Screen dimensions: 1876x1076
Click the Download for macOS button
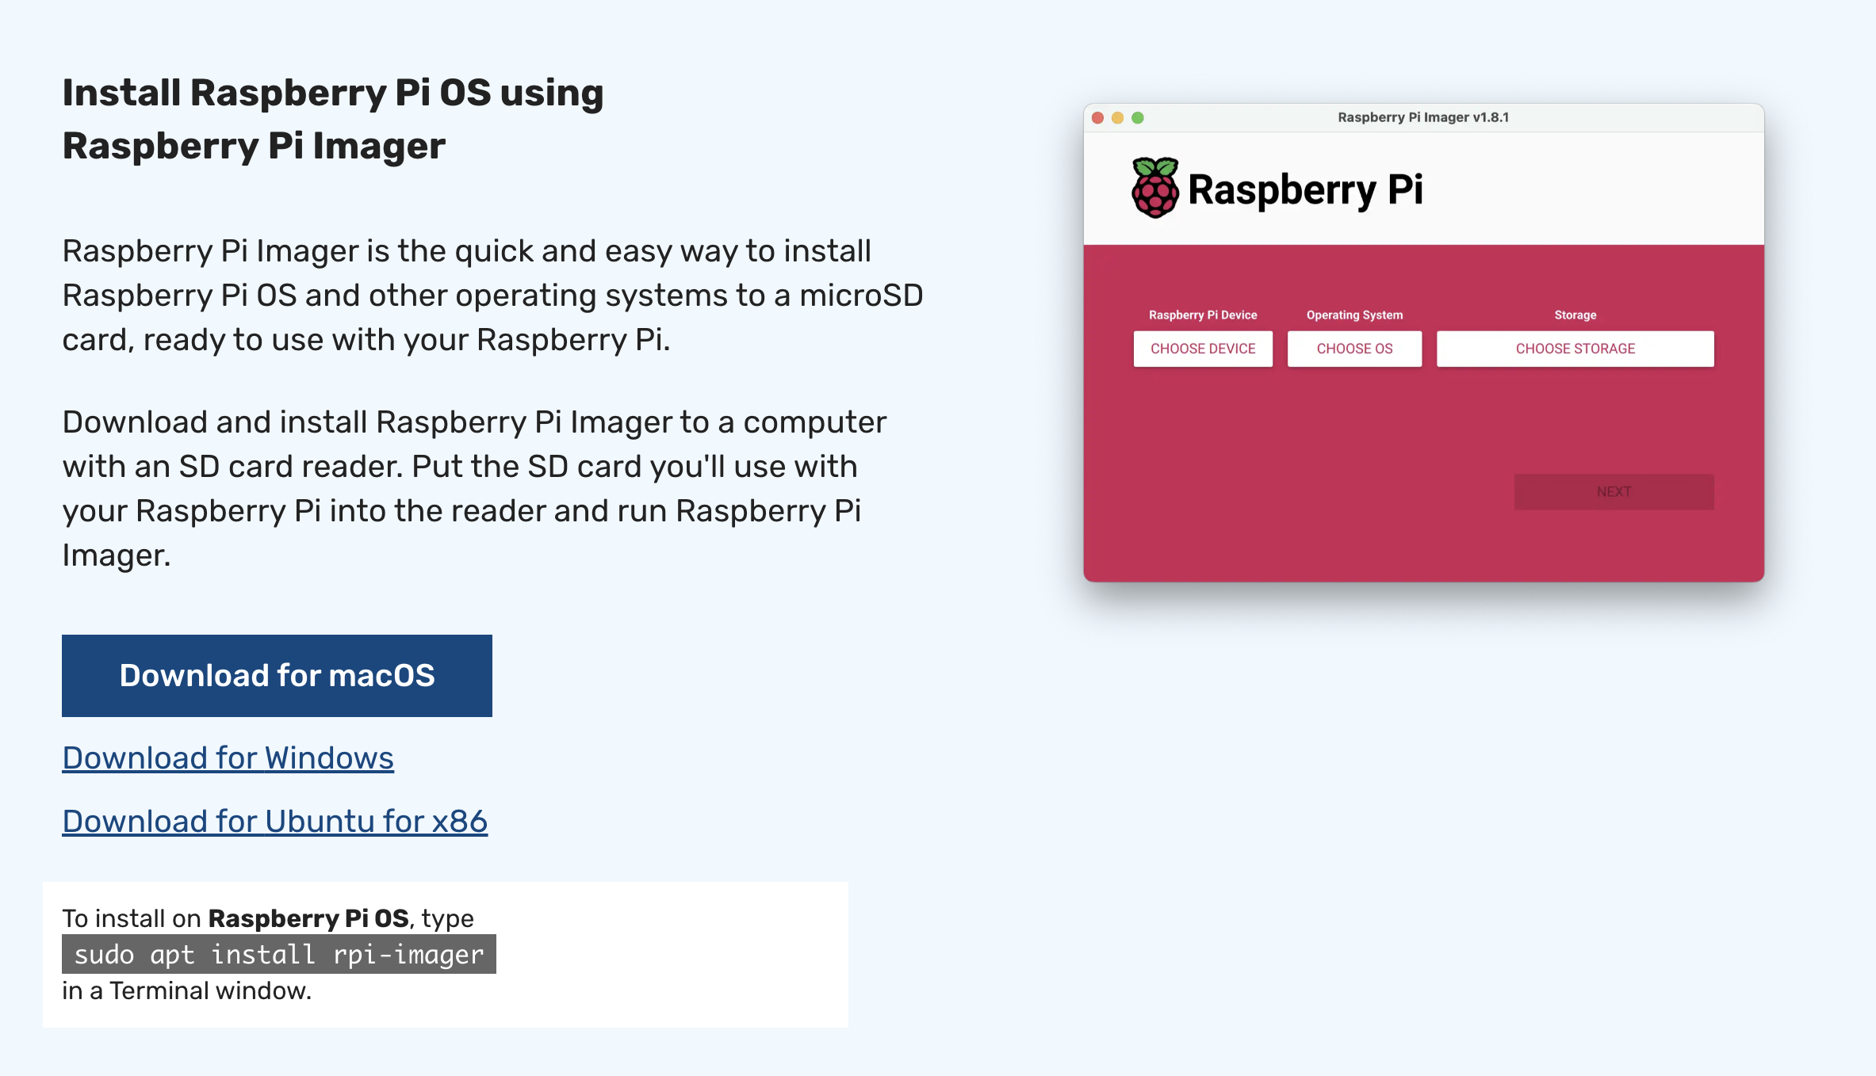[277, 675]
